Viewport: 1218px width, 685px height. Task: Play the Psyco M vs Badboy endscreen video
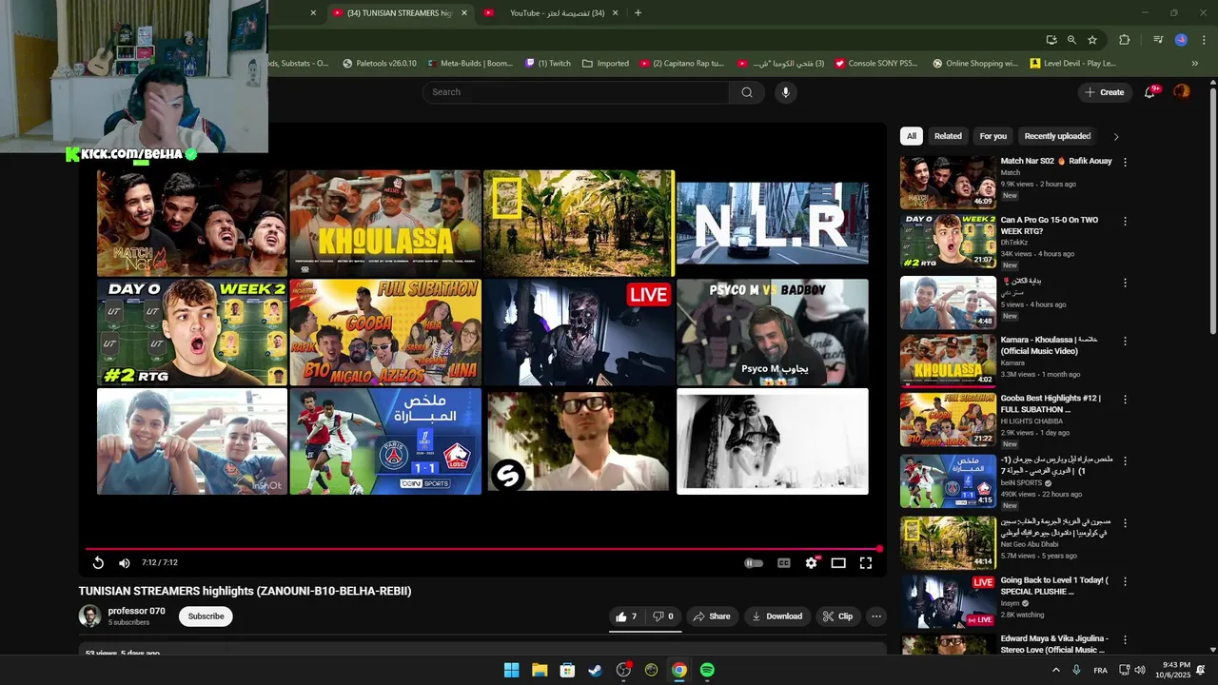[772, 332]
